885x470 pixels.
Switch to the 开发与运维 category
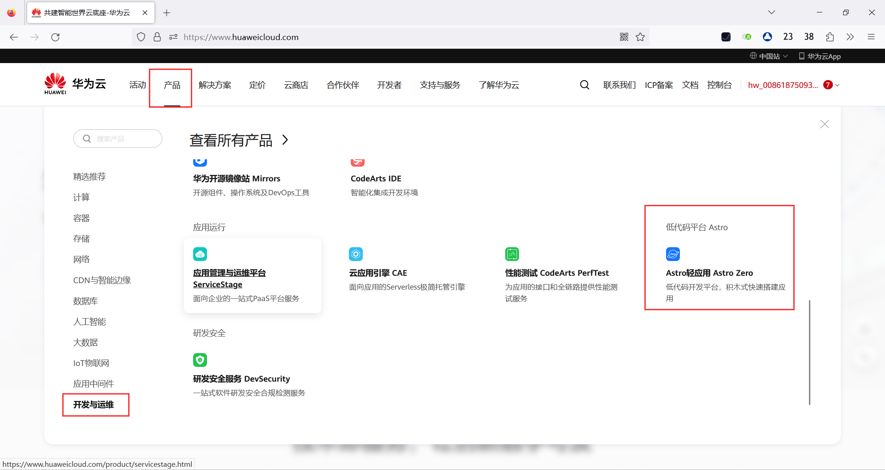pos(94,405)
